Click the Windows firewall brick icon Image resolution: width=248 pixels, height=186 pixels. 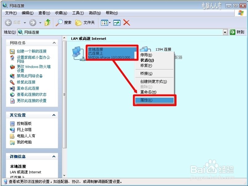12,67
